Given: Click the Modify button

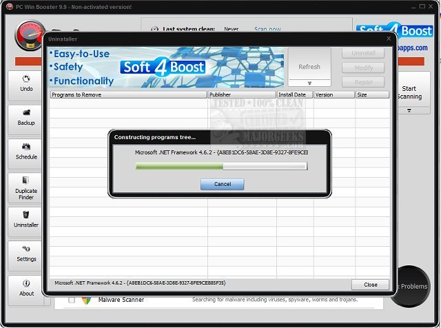Looking at the screenshot, I should pyautogui.click(x=363, y=68).
